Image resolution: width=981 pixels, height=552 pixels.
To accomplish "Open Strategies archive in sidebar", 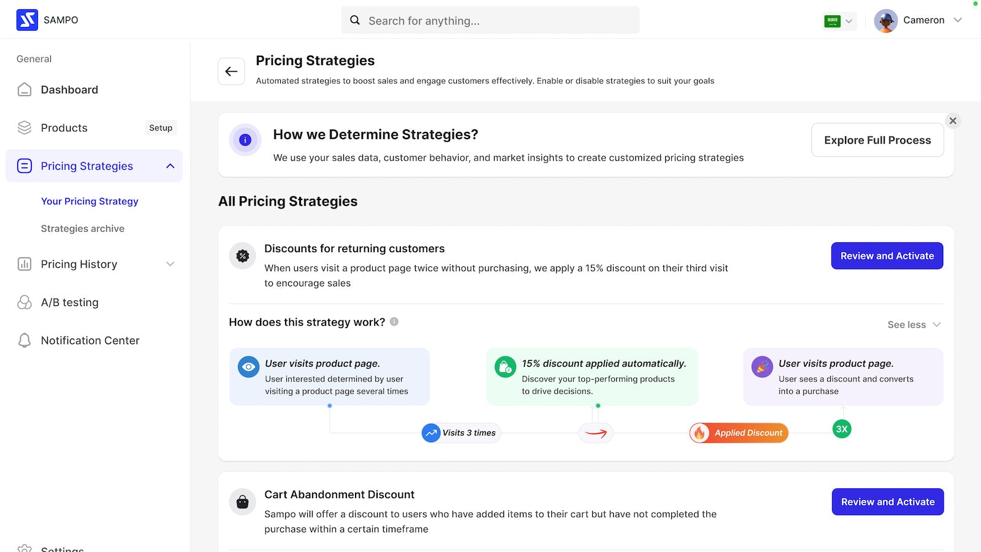I will pos(83,228).
